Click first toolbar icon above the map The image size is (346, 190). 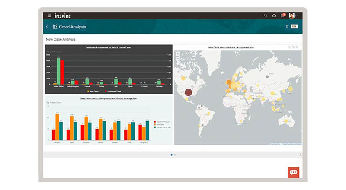coord(288,47)
